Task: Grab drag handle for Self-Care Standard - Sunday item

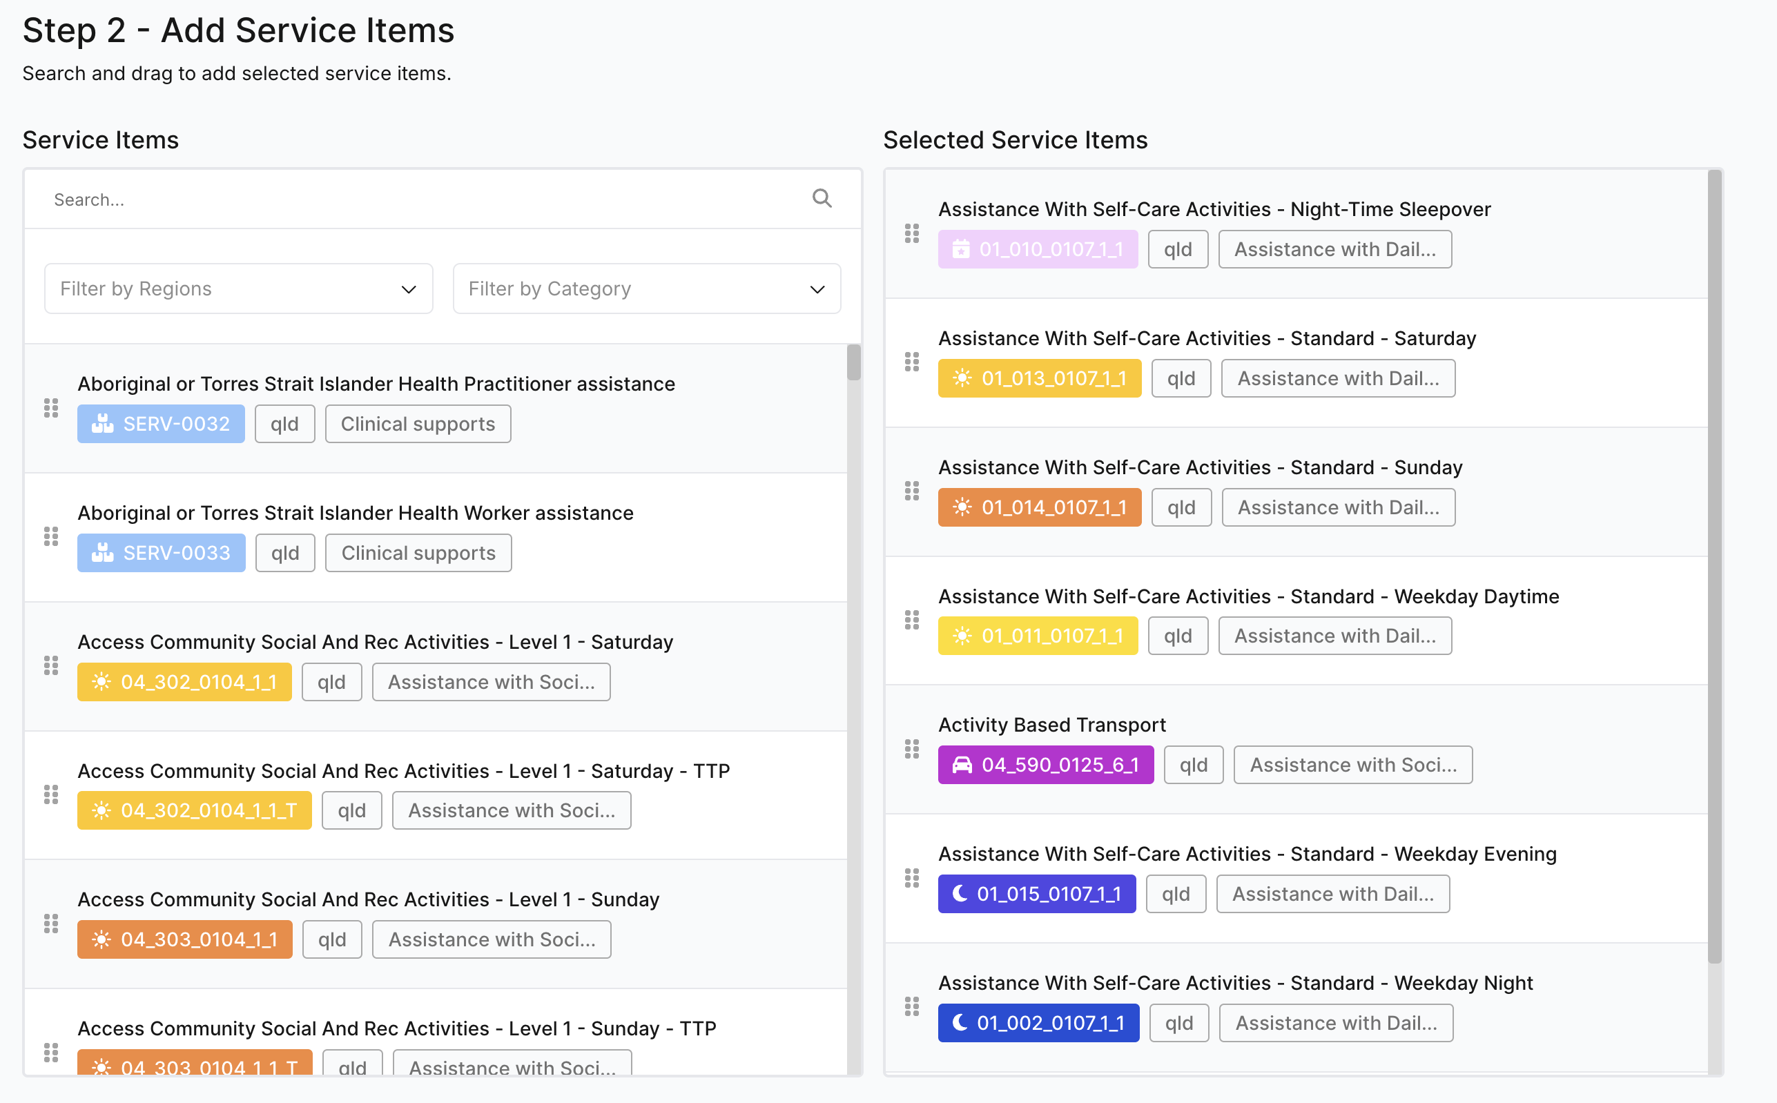Action: [912, 491]
